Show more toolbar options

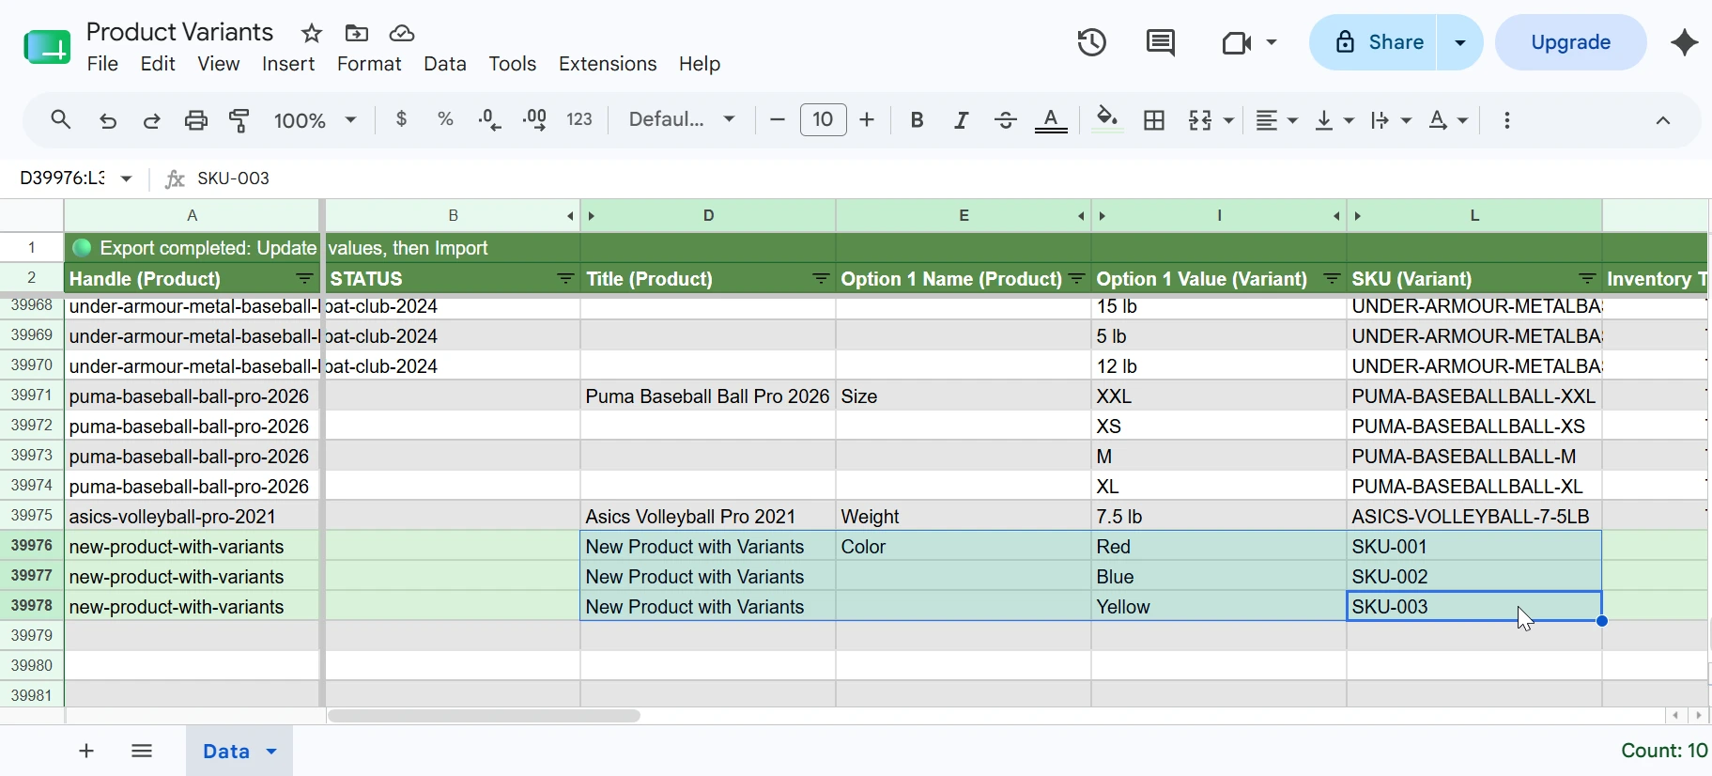tap(1507, 120)
